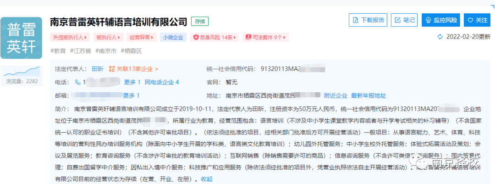Screen dimensions: 495x184
Task: Show 更多 1 email addresses
Action: [x=131, y=95]
